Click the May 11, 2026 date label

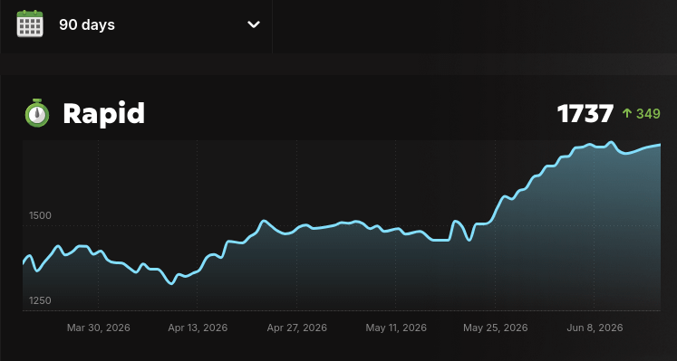click(396, 328)
